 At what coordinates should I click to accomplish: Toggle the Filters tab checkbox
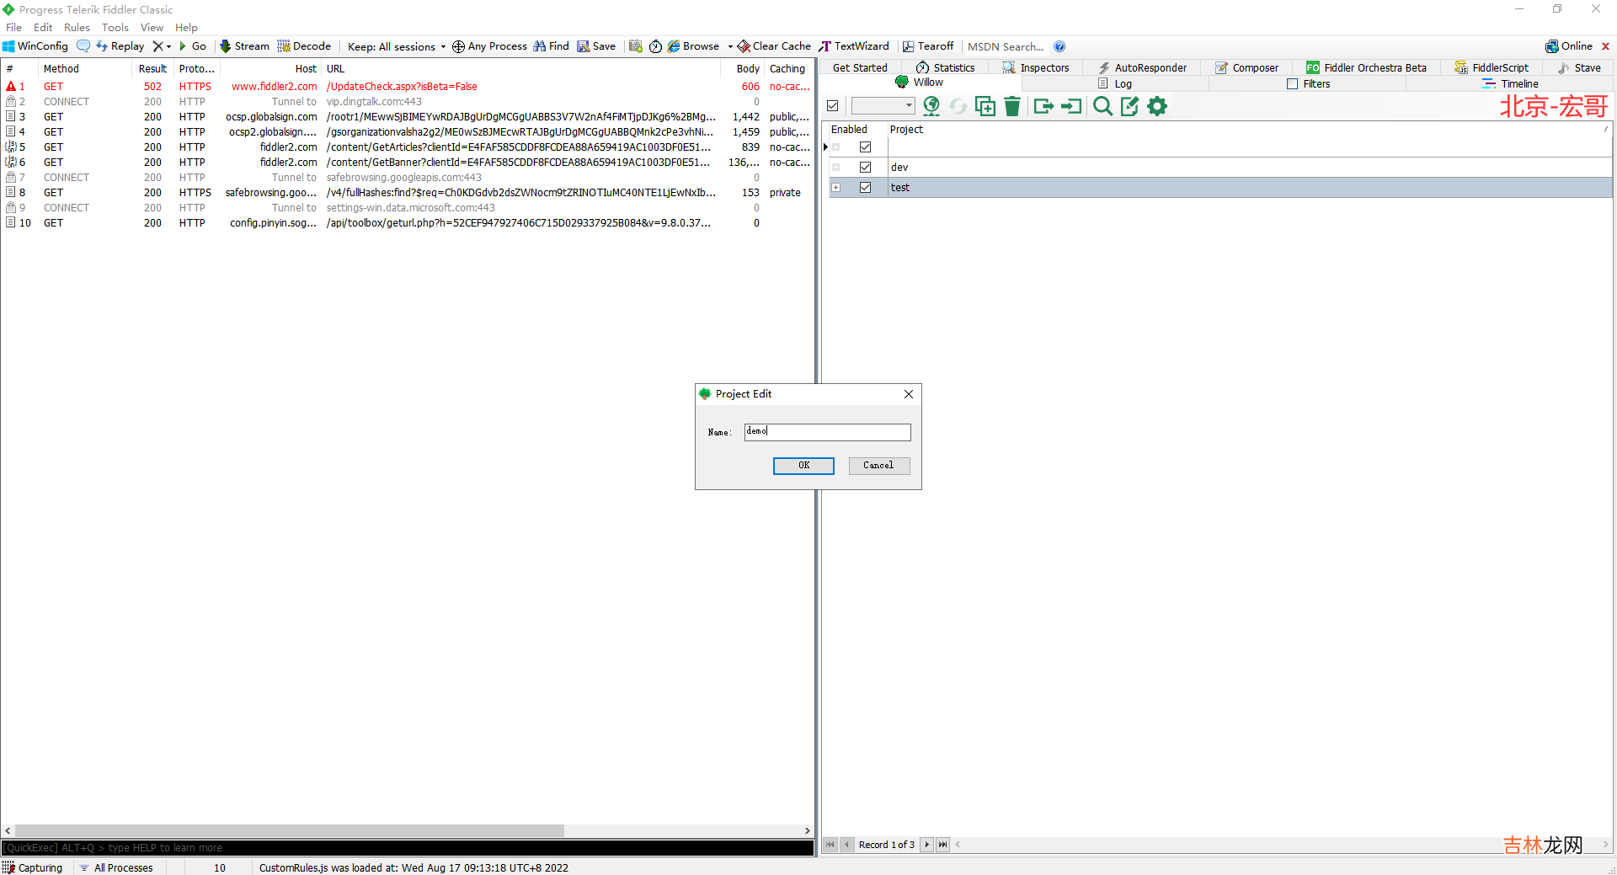[x=1293, y=84]
